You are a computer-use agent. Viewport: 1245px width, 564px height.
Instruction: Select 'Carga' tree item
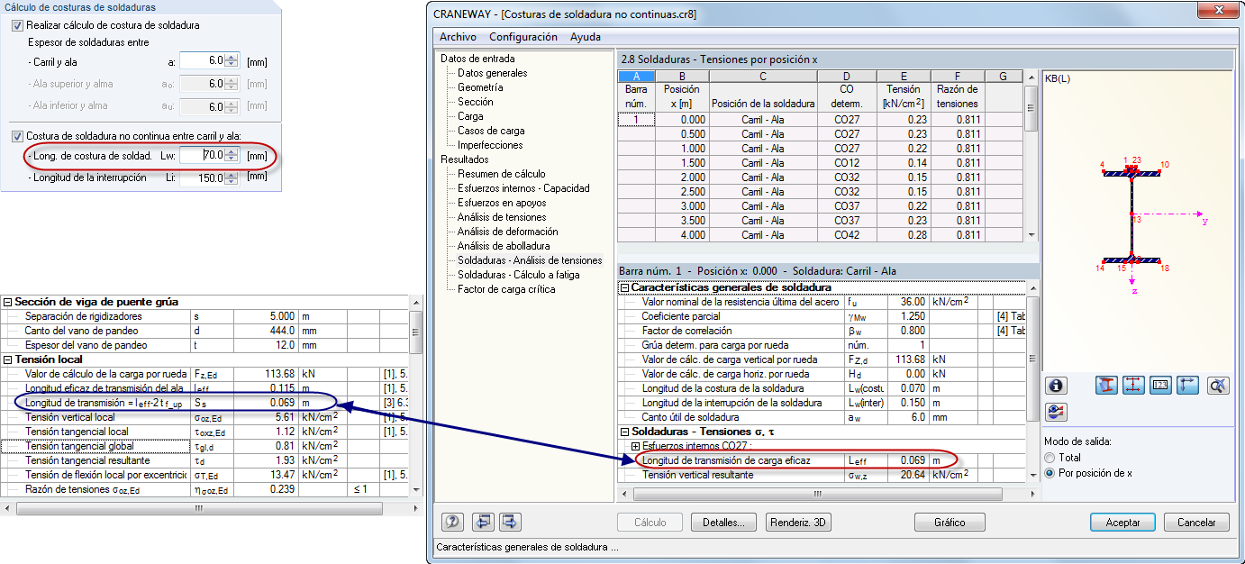(470, 116)
